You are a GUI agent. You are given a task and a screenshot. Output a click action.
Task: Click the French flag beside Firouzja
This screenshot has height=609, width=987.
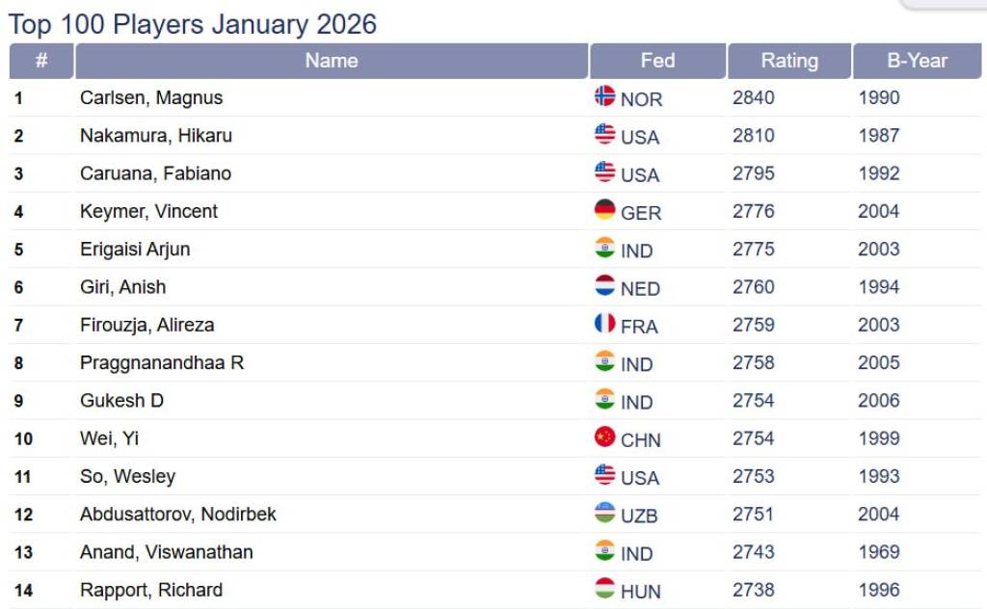(604, 324)
